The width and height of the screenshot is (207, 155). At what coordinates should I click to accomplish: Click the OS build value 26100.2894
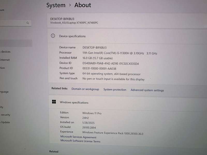pos(89,127)
